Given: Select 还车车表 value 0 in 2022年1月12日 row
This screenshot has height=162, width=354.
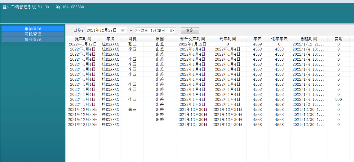Looking at the screenshot, I should (279, 44).
